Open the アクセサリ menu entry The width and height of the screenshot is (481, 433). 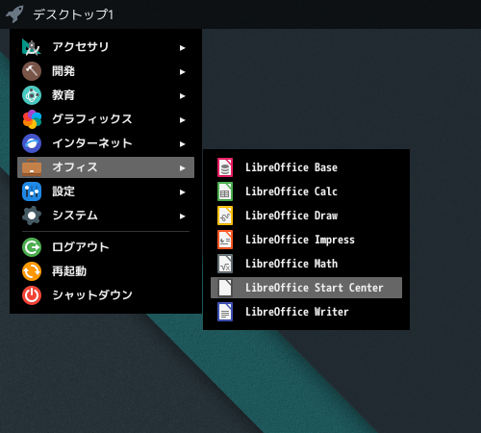pos(106,47)
